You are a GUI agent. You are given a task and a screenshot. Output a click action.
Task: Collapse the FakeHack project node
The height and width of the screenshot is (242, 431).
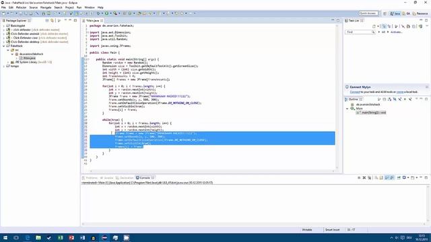(4, 46)
